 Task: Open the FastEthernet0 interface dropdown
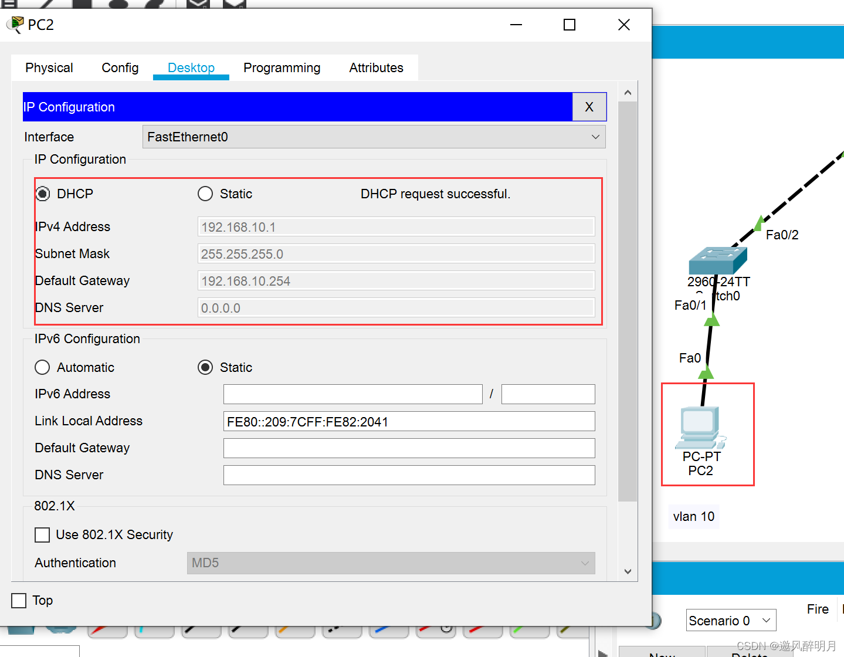(x=374, y=137)
